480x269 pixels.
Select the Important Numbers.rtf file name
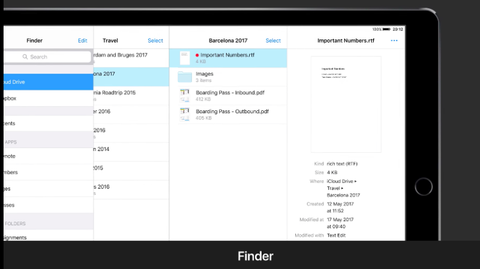pyautogui.click(x=227, y=55)
